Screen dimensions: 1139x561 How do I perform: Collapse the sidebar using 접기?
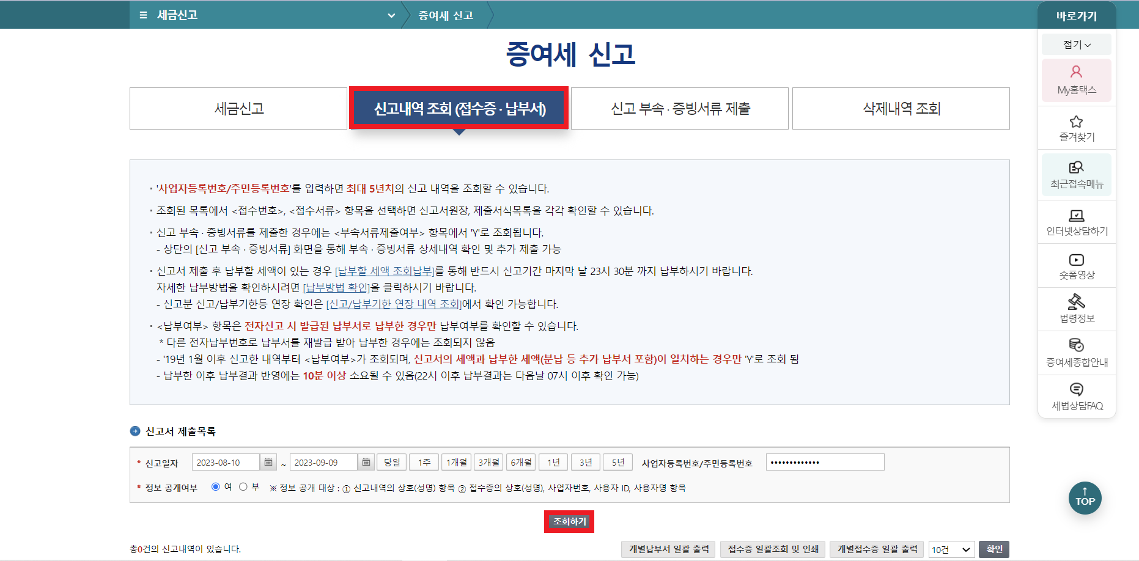pos(1076,44)
